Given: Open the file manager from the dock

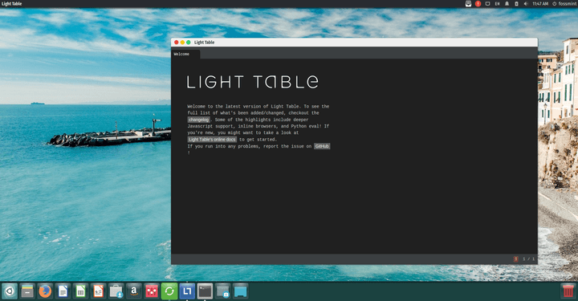Looking at the screenshot, I should tap(27, 291).
